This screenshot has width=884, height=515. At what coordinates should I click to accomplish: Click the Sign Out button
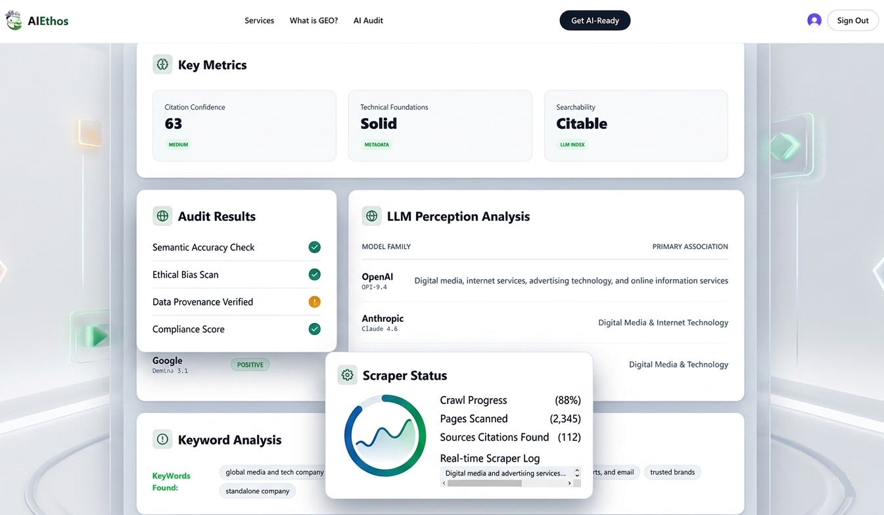tap(852, 20)
